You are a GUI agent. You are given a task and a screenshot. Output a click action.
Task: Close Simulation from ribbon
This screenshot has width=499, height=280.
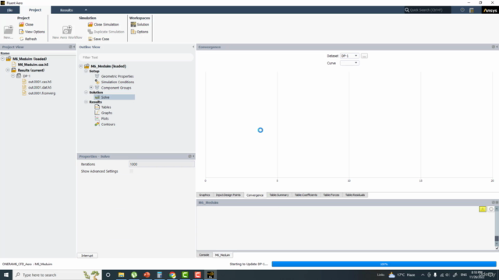point(104,24)
